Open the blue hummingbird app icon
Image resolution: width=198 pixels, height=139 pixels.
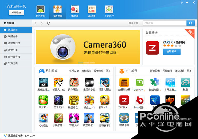point(155,100)
